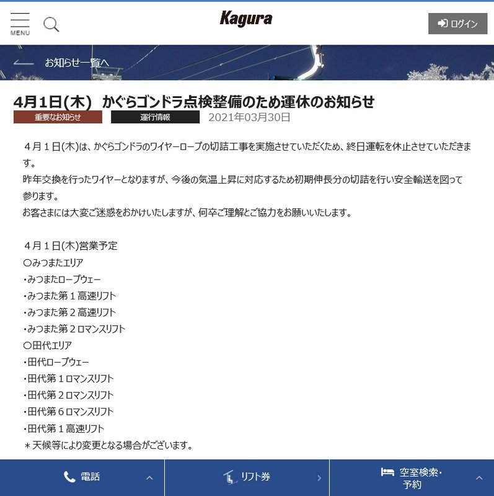494x496 pixels.
Task: Open the hamburger MENU icon
Action: [20, 24]
